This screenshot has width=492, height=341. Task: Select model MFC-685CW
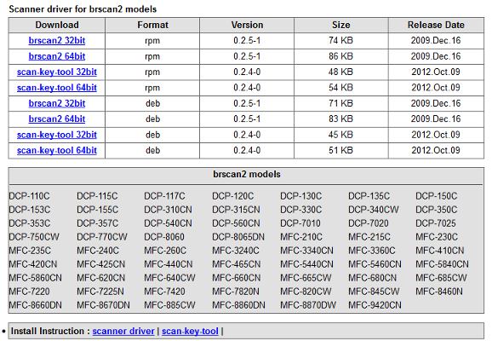point(442,278)
